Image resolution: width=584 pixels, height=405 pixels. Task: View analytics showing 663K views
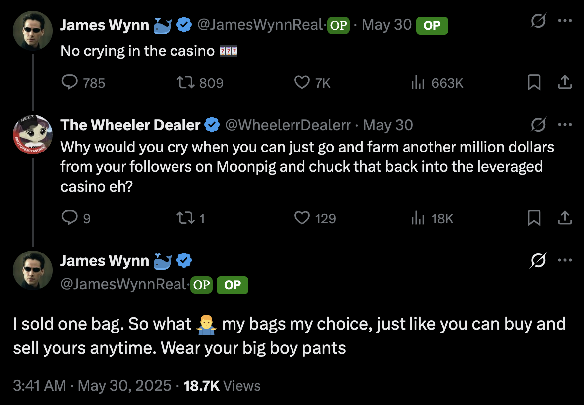(x=418, y=83)
